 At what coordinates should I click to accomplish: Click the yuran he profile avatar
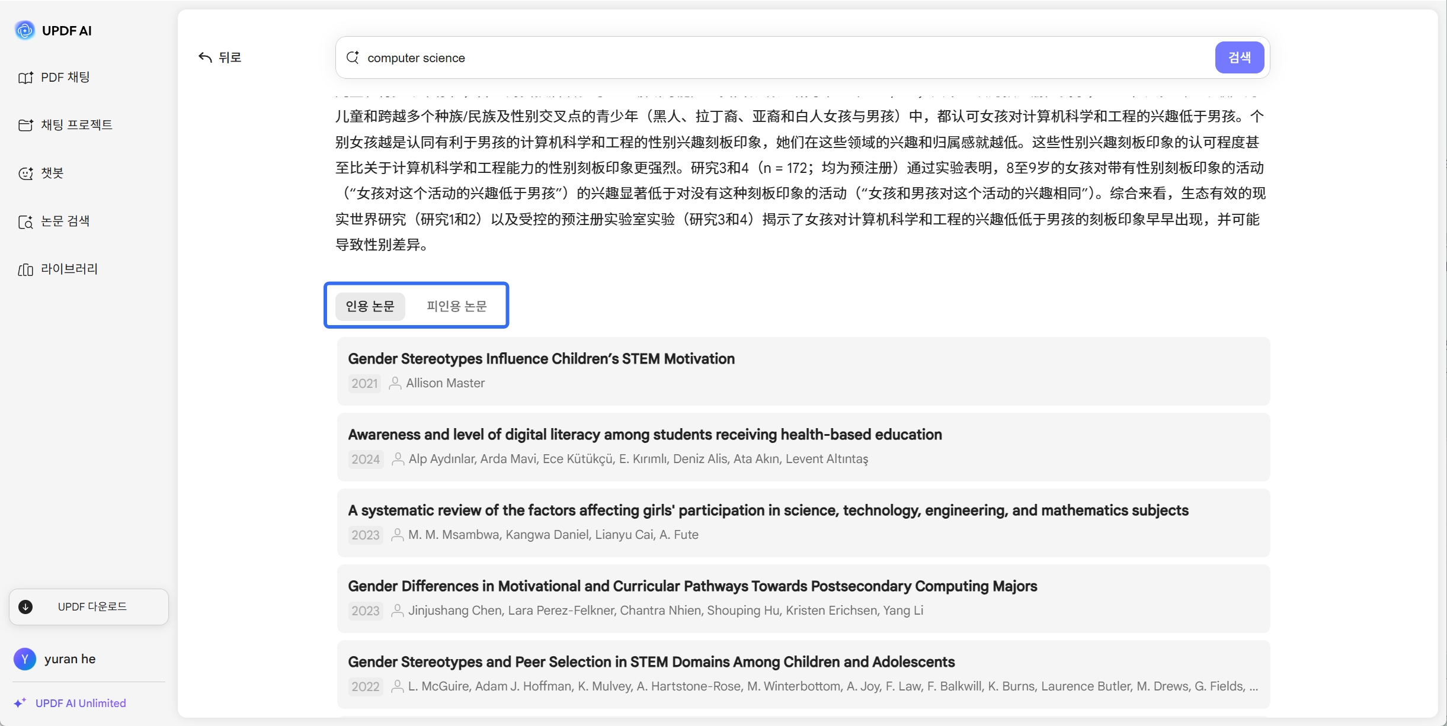25,659
